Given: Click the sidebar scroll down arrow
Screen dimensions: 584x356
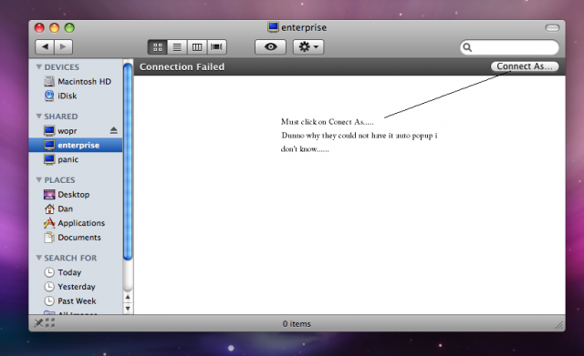Looking at the screenshot, I should tap(128, 308).
